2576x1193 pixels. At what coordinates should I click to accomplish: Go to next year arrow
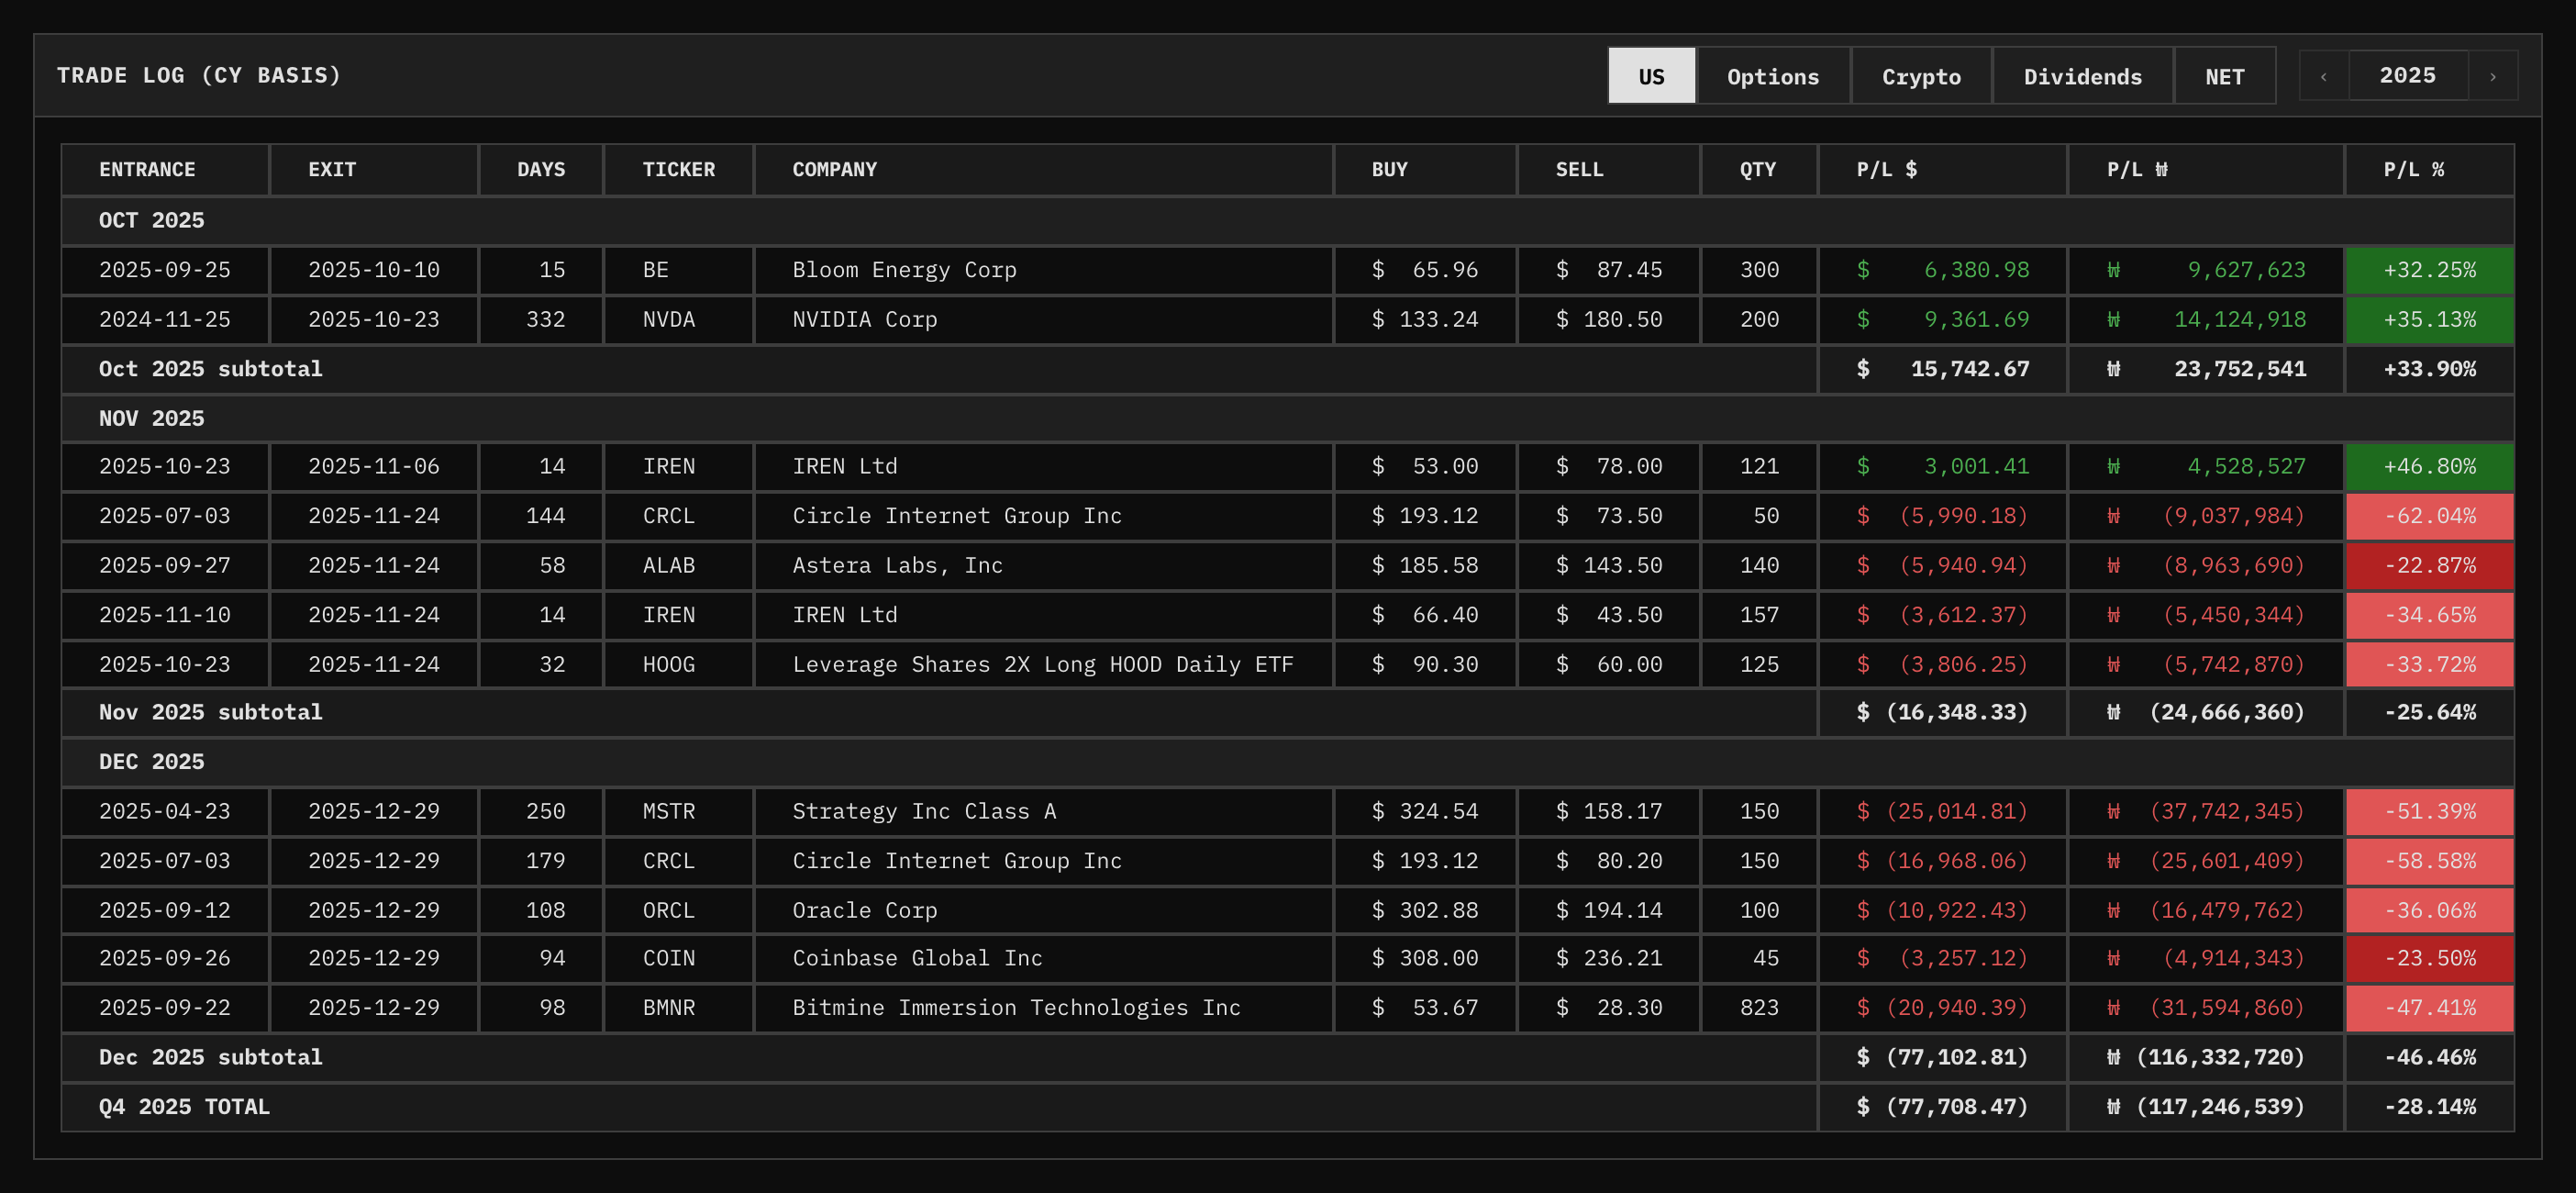pos(2493,76)
